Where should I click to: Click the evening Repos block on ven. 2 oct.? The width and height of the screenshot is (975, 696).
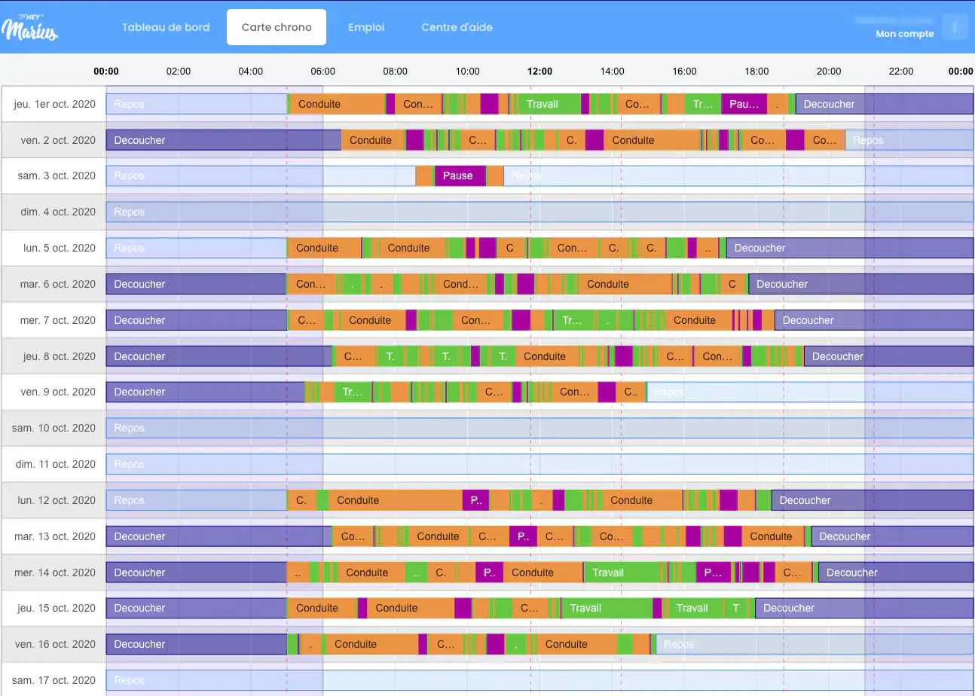pos(909,140)
